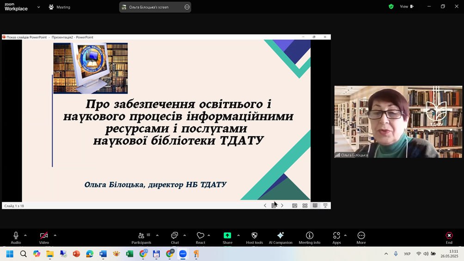Expand the arrow beside Participants
The width and height of the screenshot is (464, 261).
(157, 236)
